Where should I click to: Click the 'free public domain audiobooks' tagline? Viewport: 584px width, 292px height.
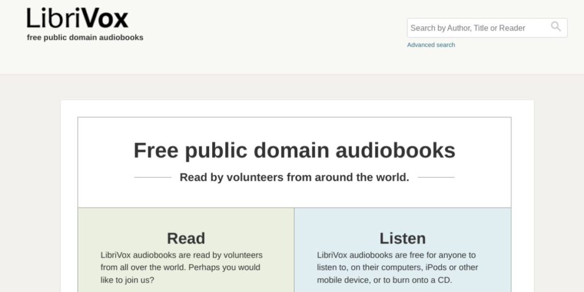pyautogui.click(x=85, y=38)
